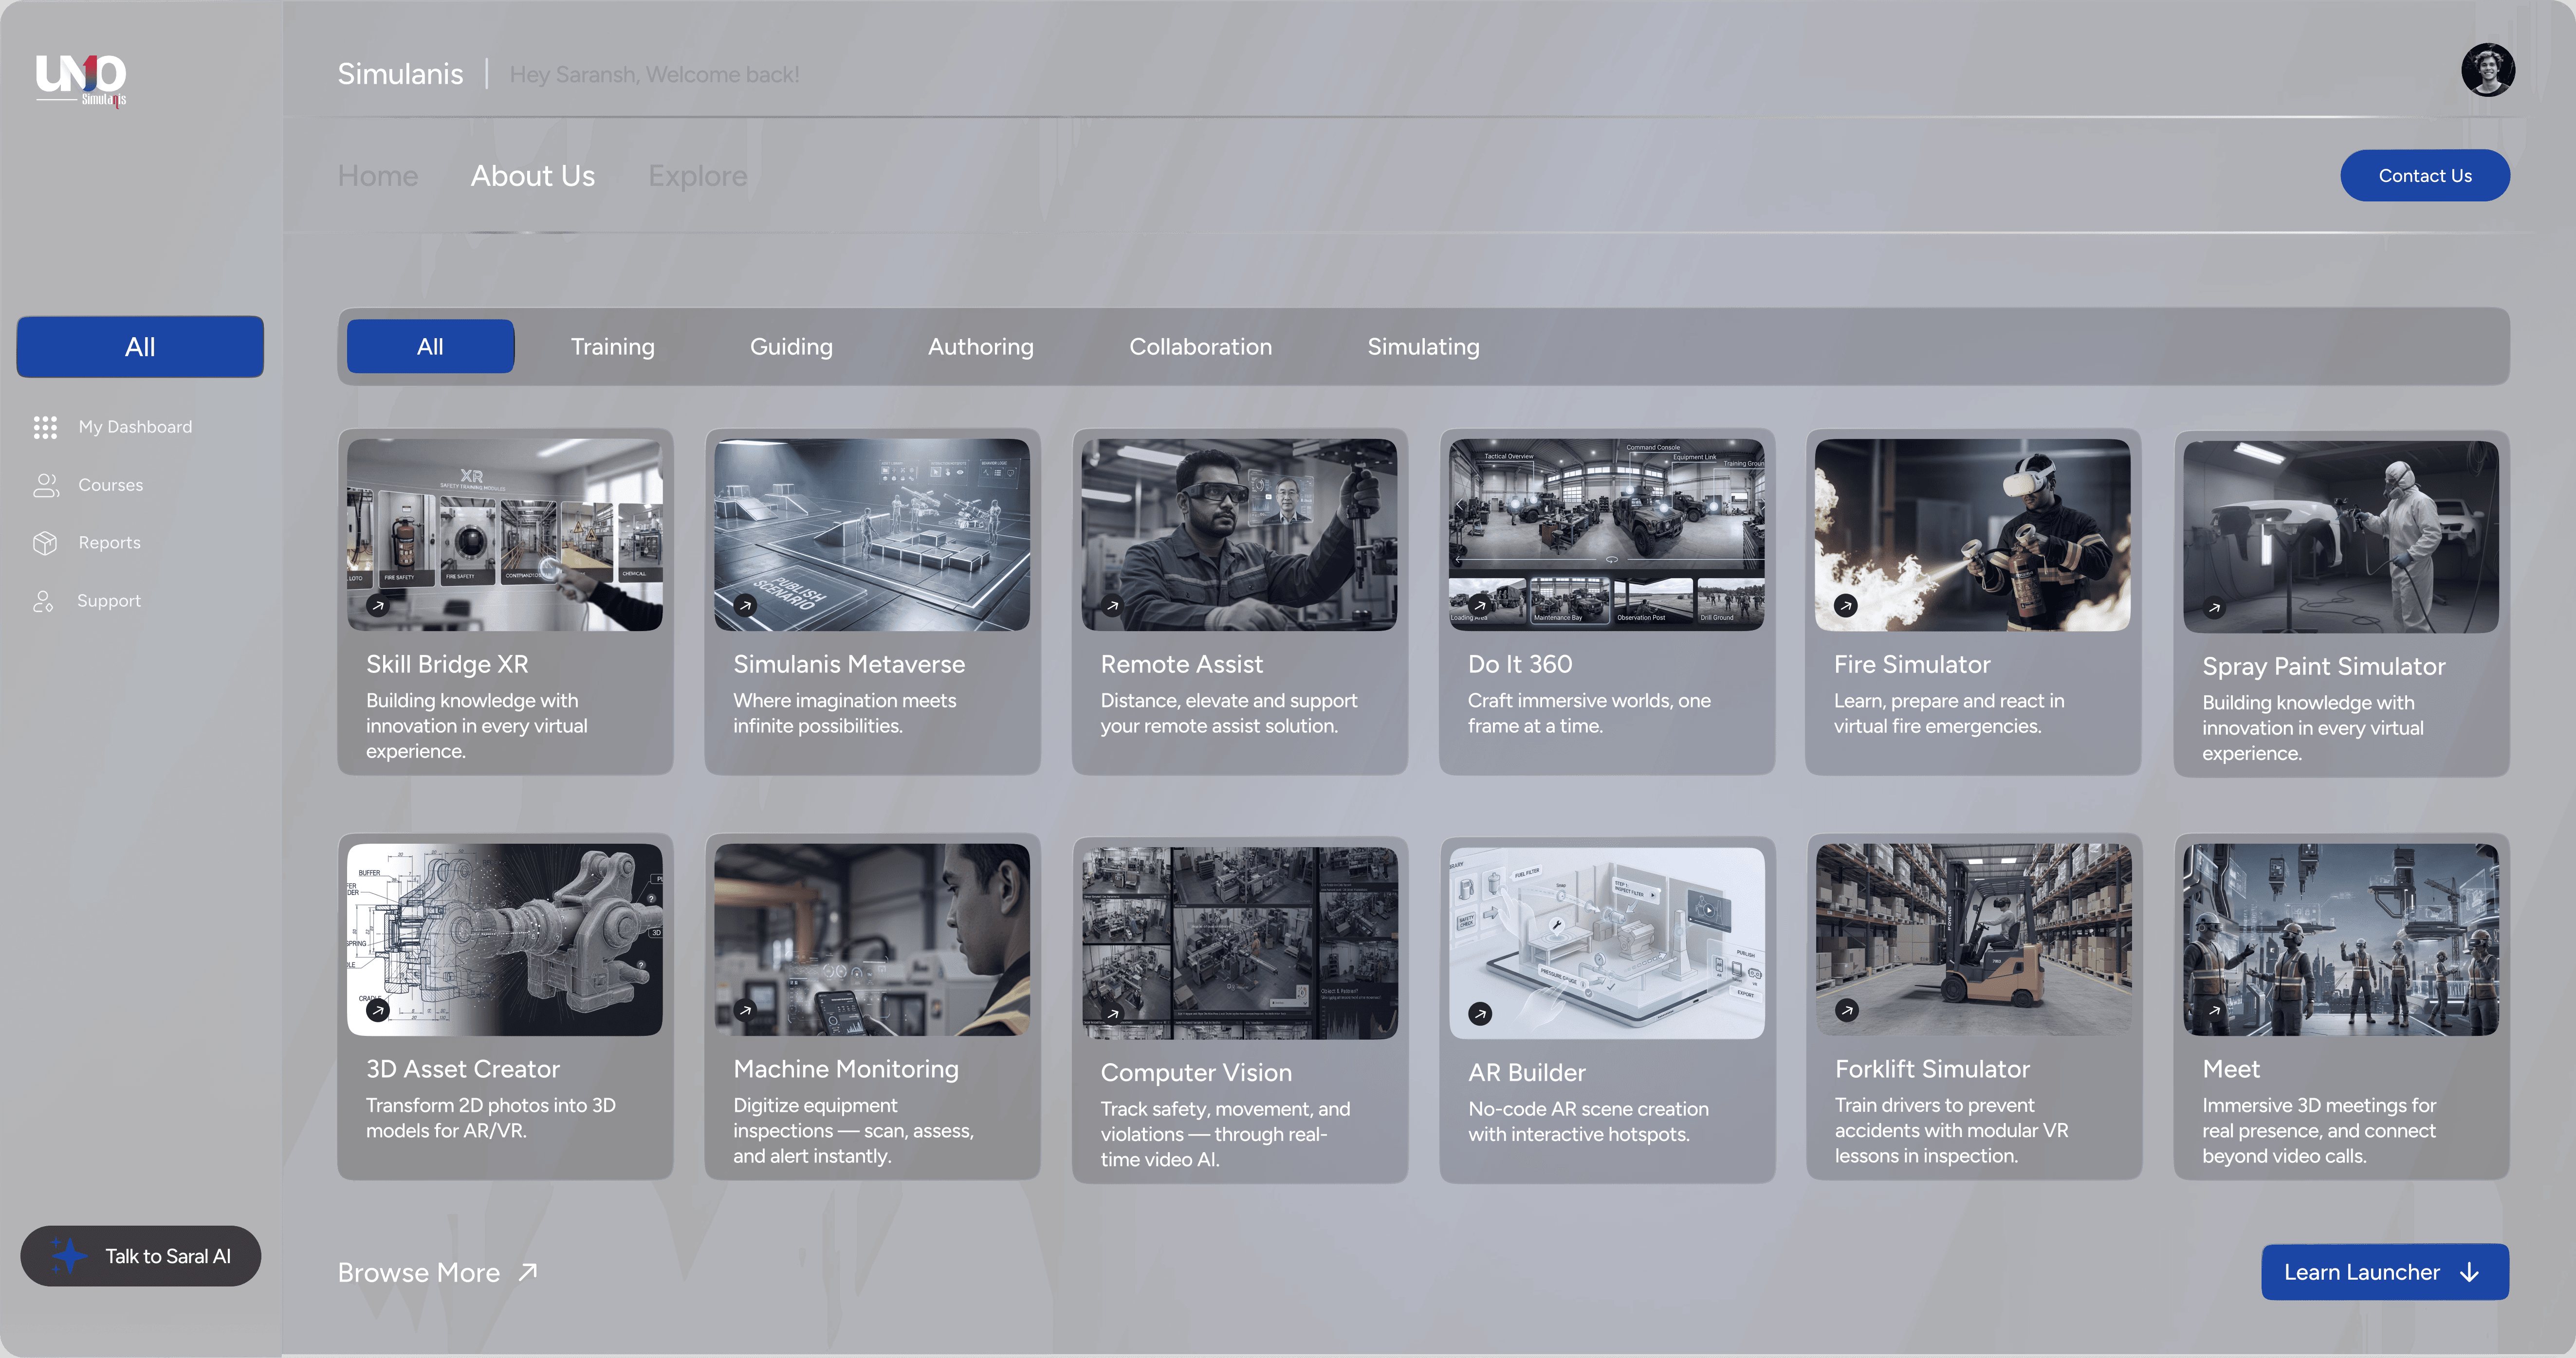Switch to the Training filter tab
The height and width of the screenshot is (1358, 2576).
[x=612, y=347]
